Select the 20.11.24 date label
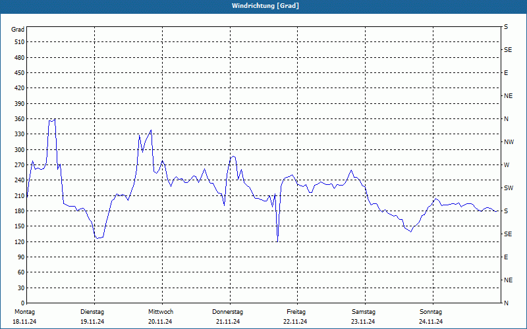 pos(160,322)
